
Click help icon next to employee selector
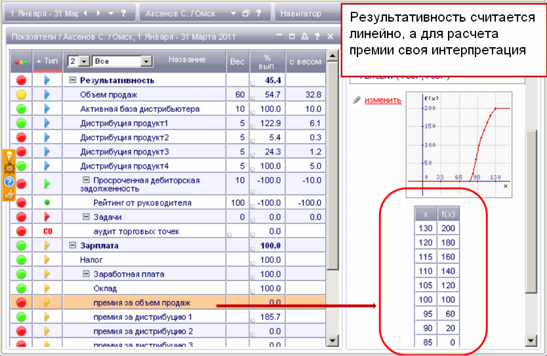[x=258, y=13]
